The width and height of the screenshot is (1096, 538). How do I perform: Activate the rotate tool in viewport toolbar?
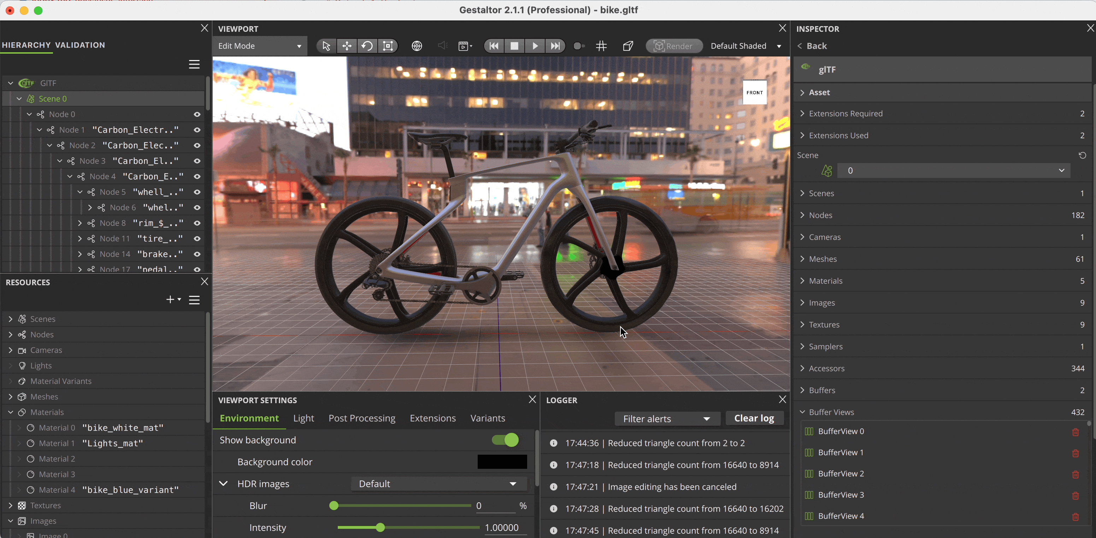pos(367,46)
